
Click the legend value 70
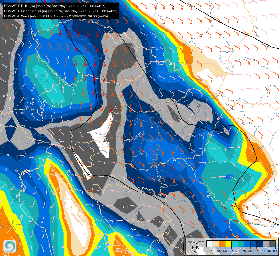(238, 251)
